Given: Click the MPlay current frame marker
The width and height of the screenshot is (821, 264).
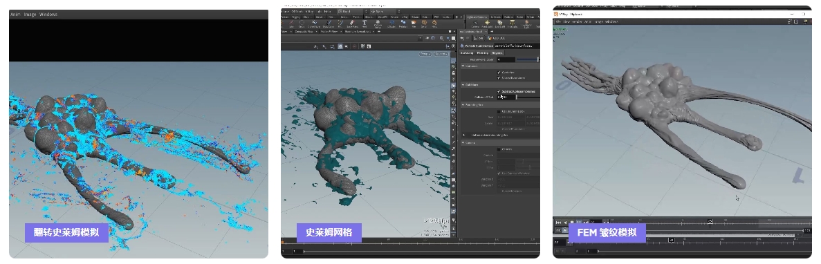Looking at the screenshot, I should 710,221.
